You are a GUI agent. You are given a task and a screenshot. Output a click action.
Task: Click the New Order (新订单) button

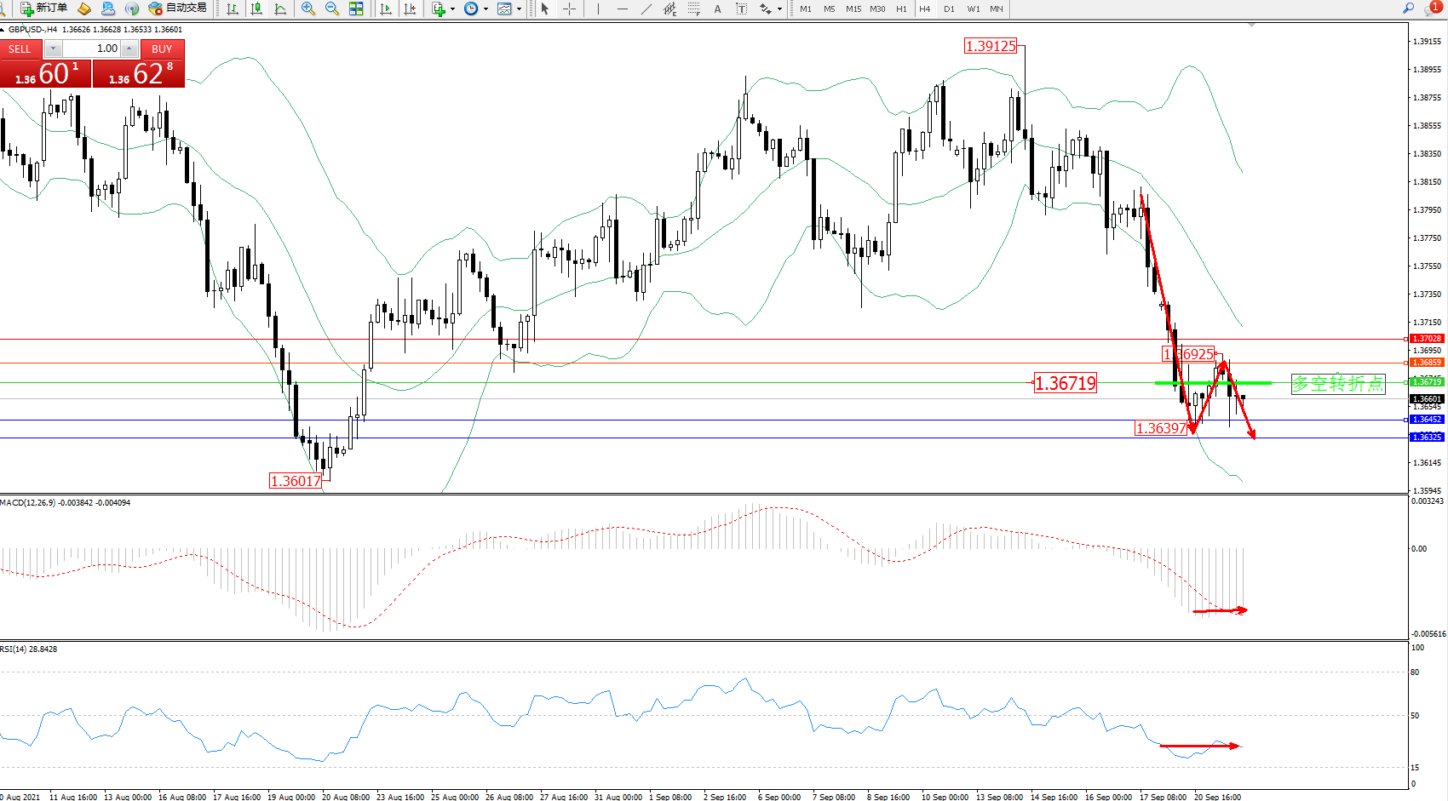pos(43,9)
